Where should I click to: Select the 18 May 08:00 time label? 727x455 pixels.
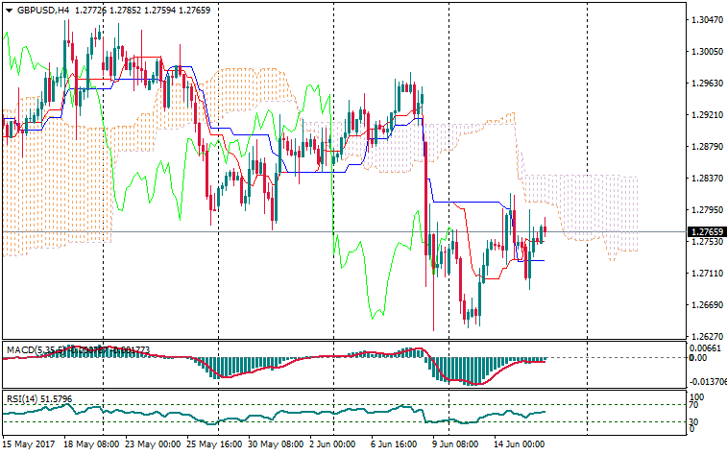coord(90,444)
